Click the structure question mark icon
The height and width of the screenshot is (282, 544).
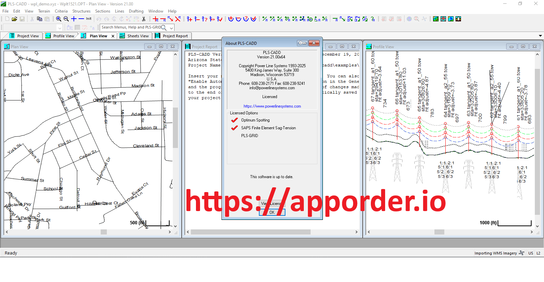(x=204, y=19)
